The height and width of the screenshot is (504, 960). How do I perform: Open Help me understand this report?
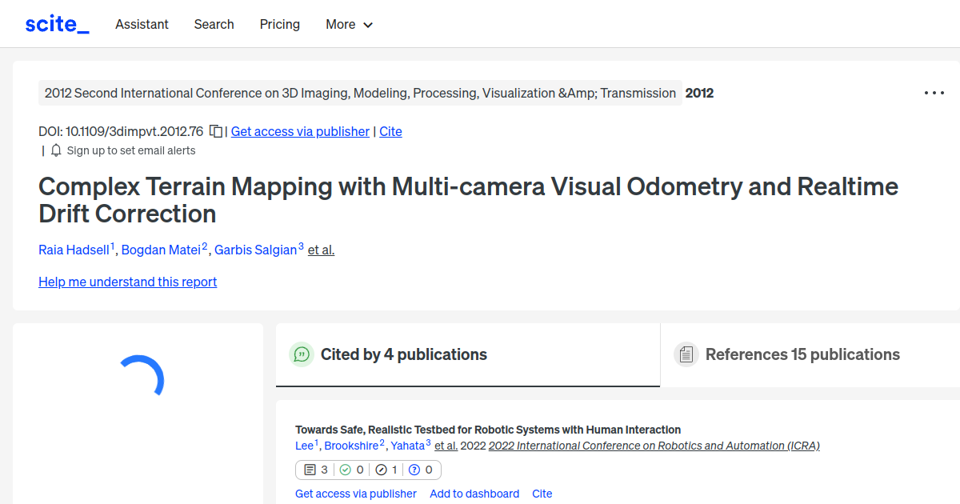coord(127,282)
